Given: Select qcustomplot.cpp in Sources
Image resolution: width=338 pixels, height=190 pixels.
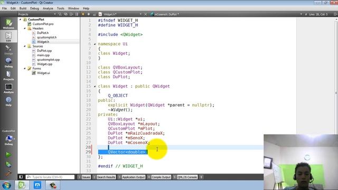Looking at the screenshot, I should (48, 60).
